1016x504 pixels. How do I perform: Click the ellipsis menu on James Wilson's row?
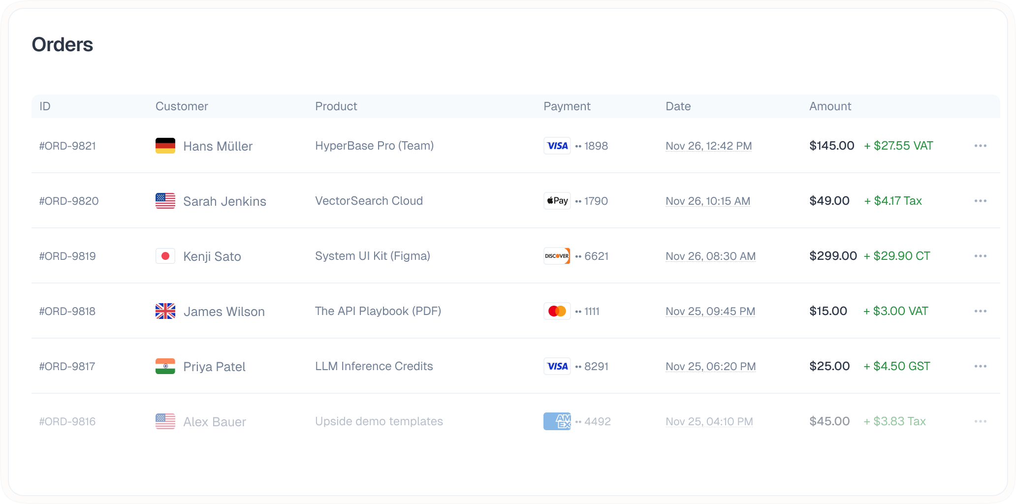pyautogui.click(x=980, y=311)
